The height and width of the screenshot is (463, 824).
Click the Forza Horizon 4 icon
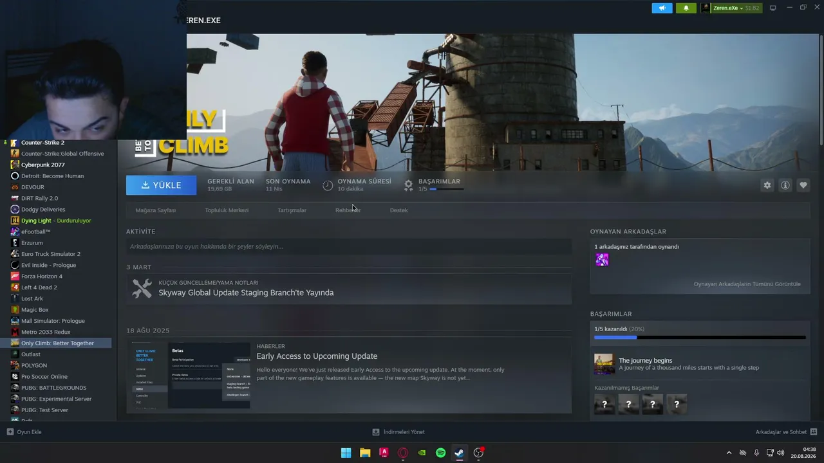click(x=15, y=277)
